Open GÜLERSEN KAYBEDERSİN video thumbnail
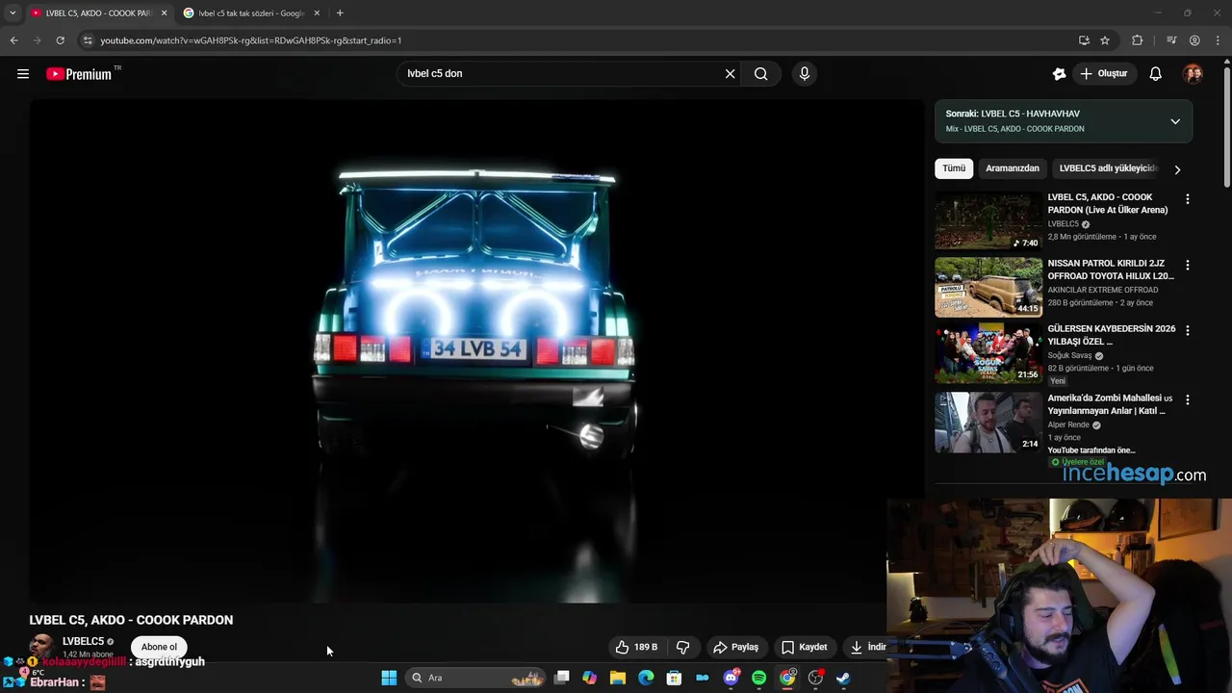Viewport: 1232px width, 693px height. [988, 352]
